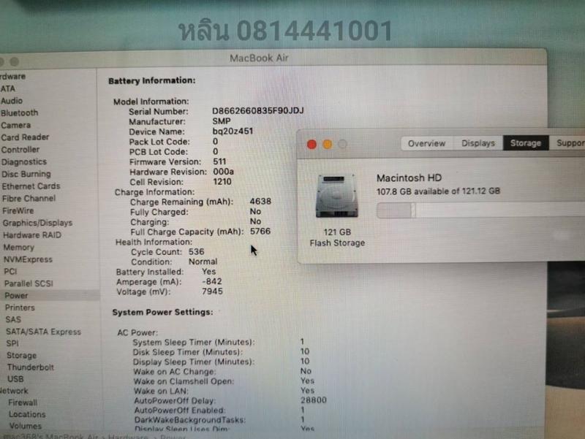Click the Amperage value -842
The image size is (585, 439).
211,281
